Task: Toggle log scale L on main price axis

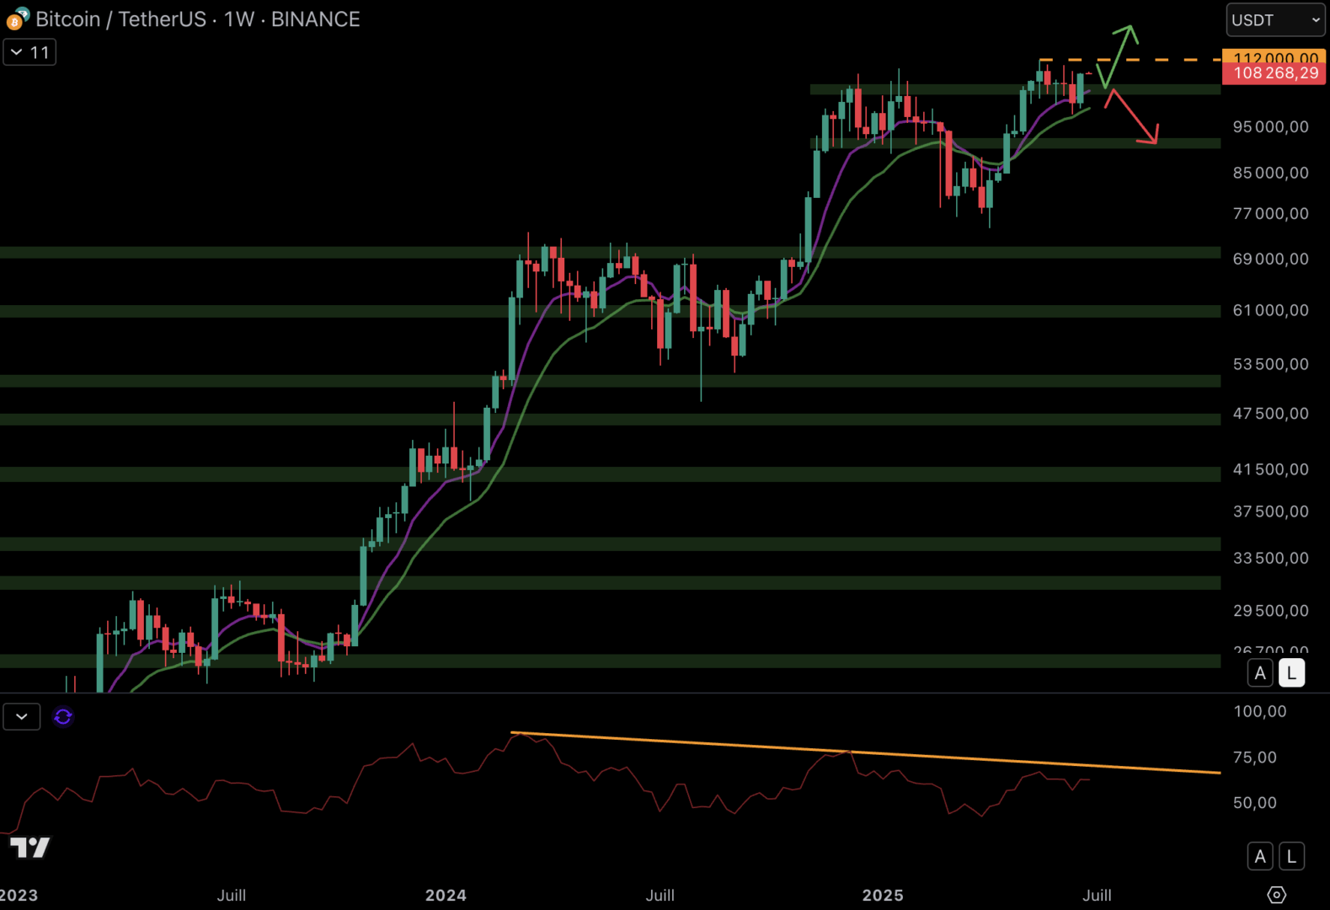Action: [x=1291, y=673]
